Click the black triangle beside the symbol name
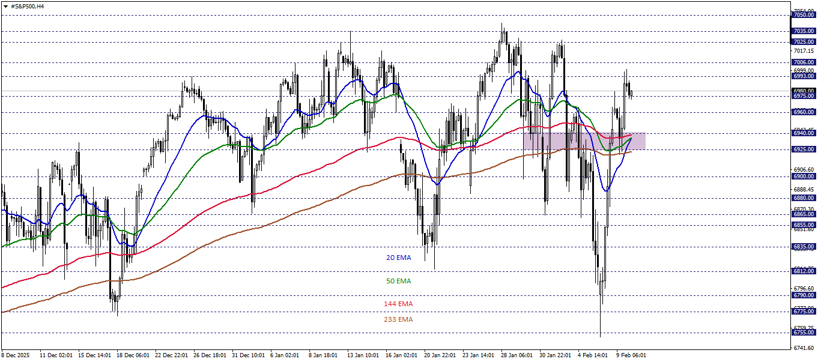Image resolution: width=818 pixels, height=362 pixels. (x=7, y=6)
